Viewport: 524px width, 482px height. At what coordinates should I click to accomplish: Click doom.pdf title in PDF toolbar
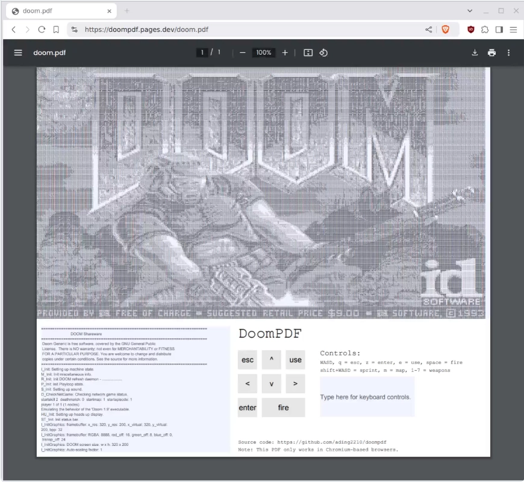49,53
